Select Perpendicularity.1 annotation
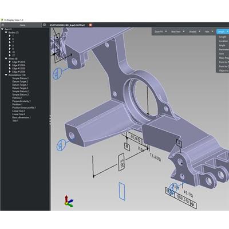 [x=21, y=101]
